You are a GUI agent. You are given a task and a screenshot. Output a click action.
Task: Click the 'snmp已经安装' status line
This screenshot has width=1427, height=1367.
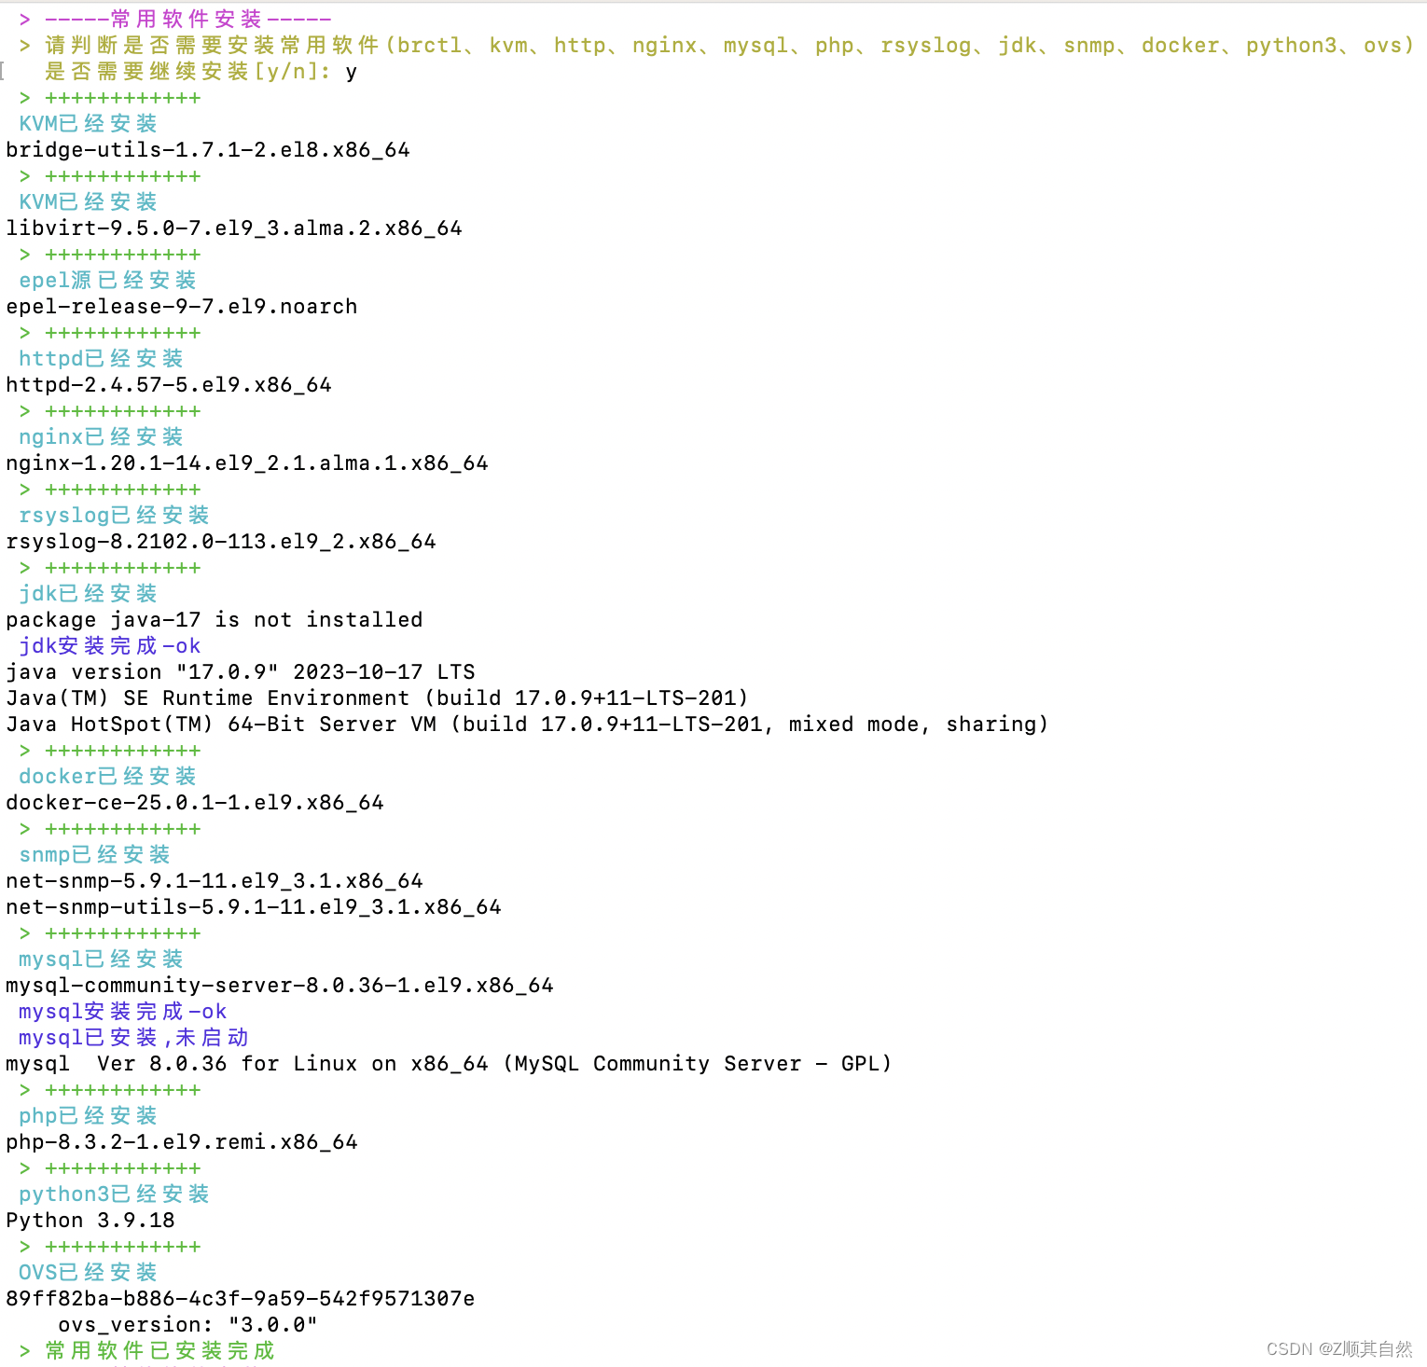tap(94, 855)
